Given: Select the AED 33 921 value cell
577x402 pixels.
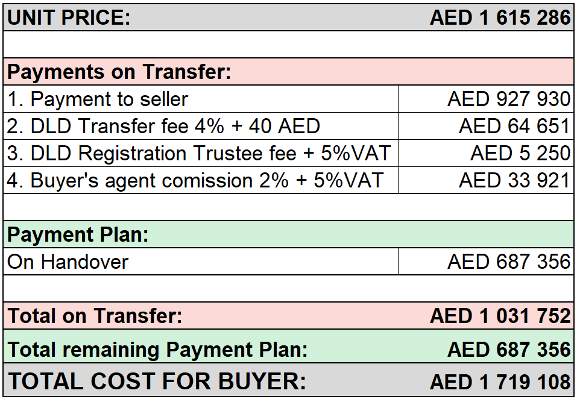Looking at the screenshot, I should coord(486,180).
